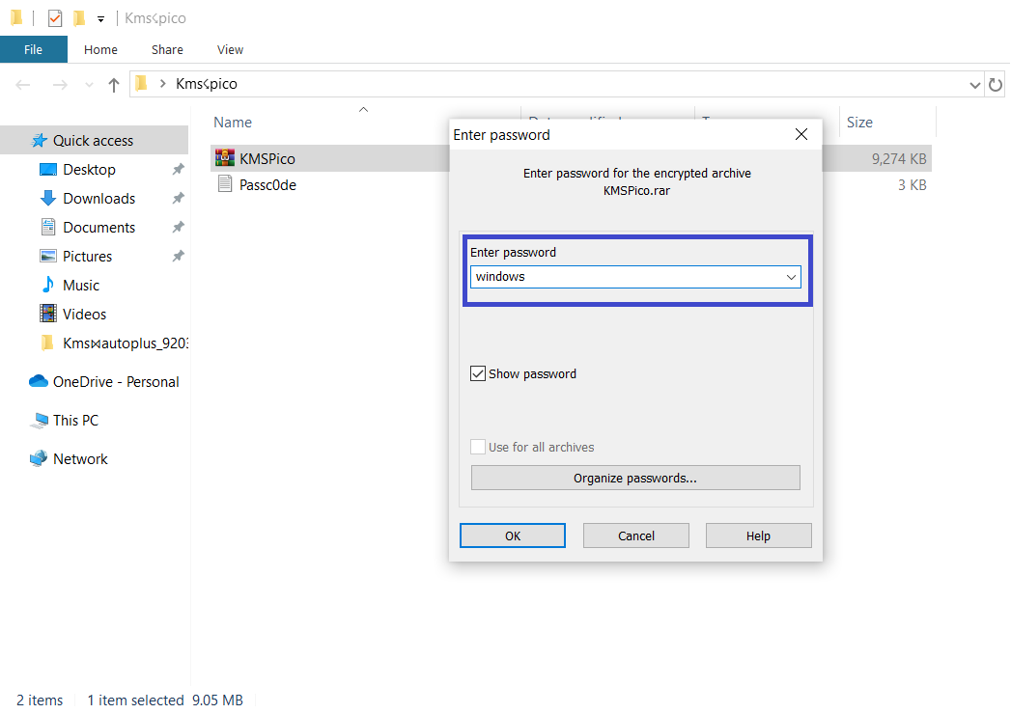Viewport: 1011px width, 714px height.
Task: Open the KMSPico RAR archive icon
Action: click(x=225, y=158)
